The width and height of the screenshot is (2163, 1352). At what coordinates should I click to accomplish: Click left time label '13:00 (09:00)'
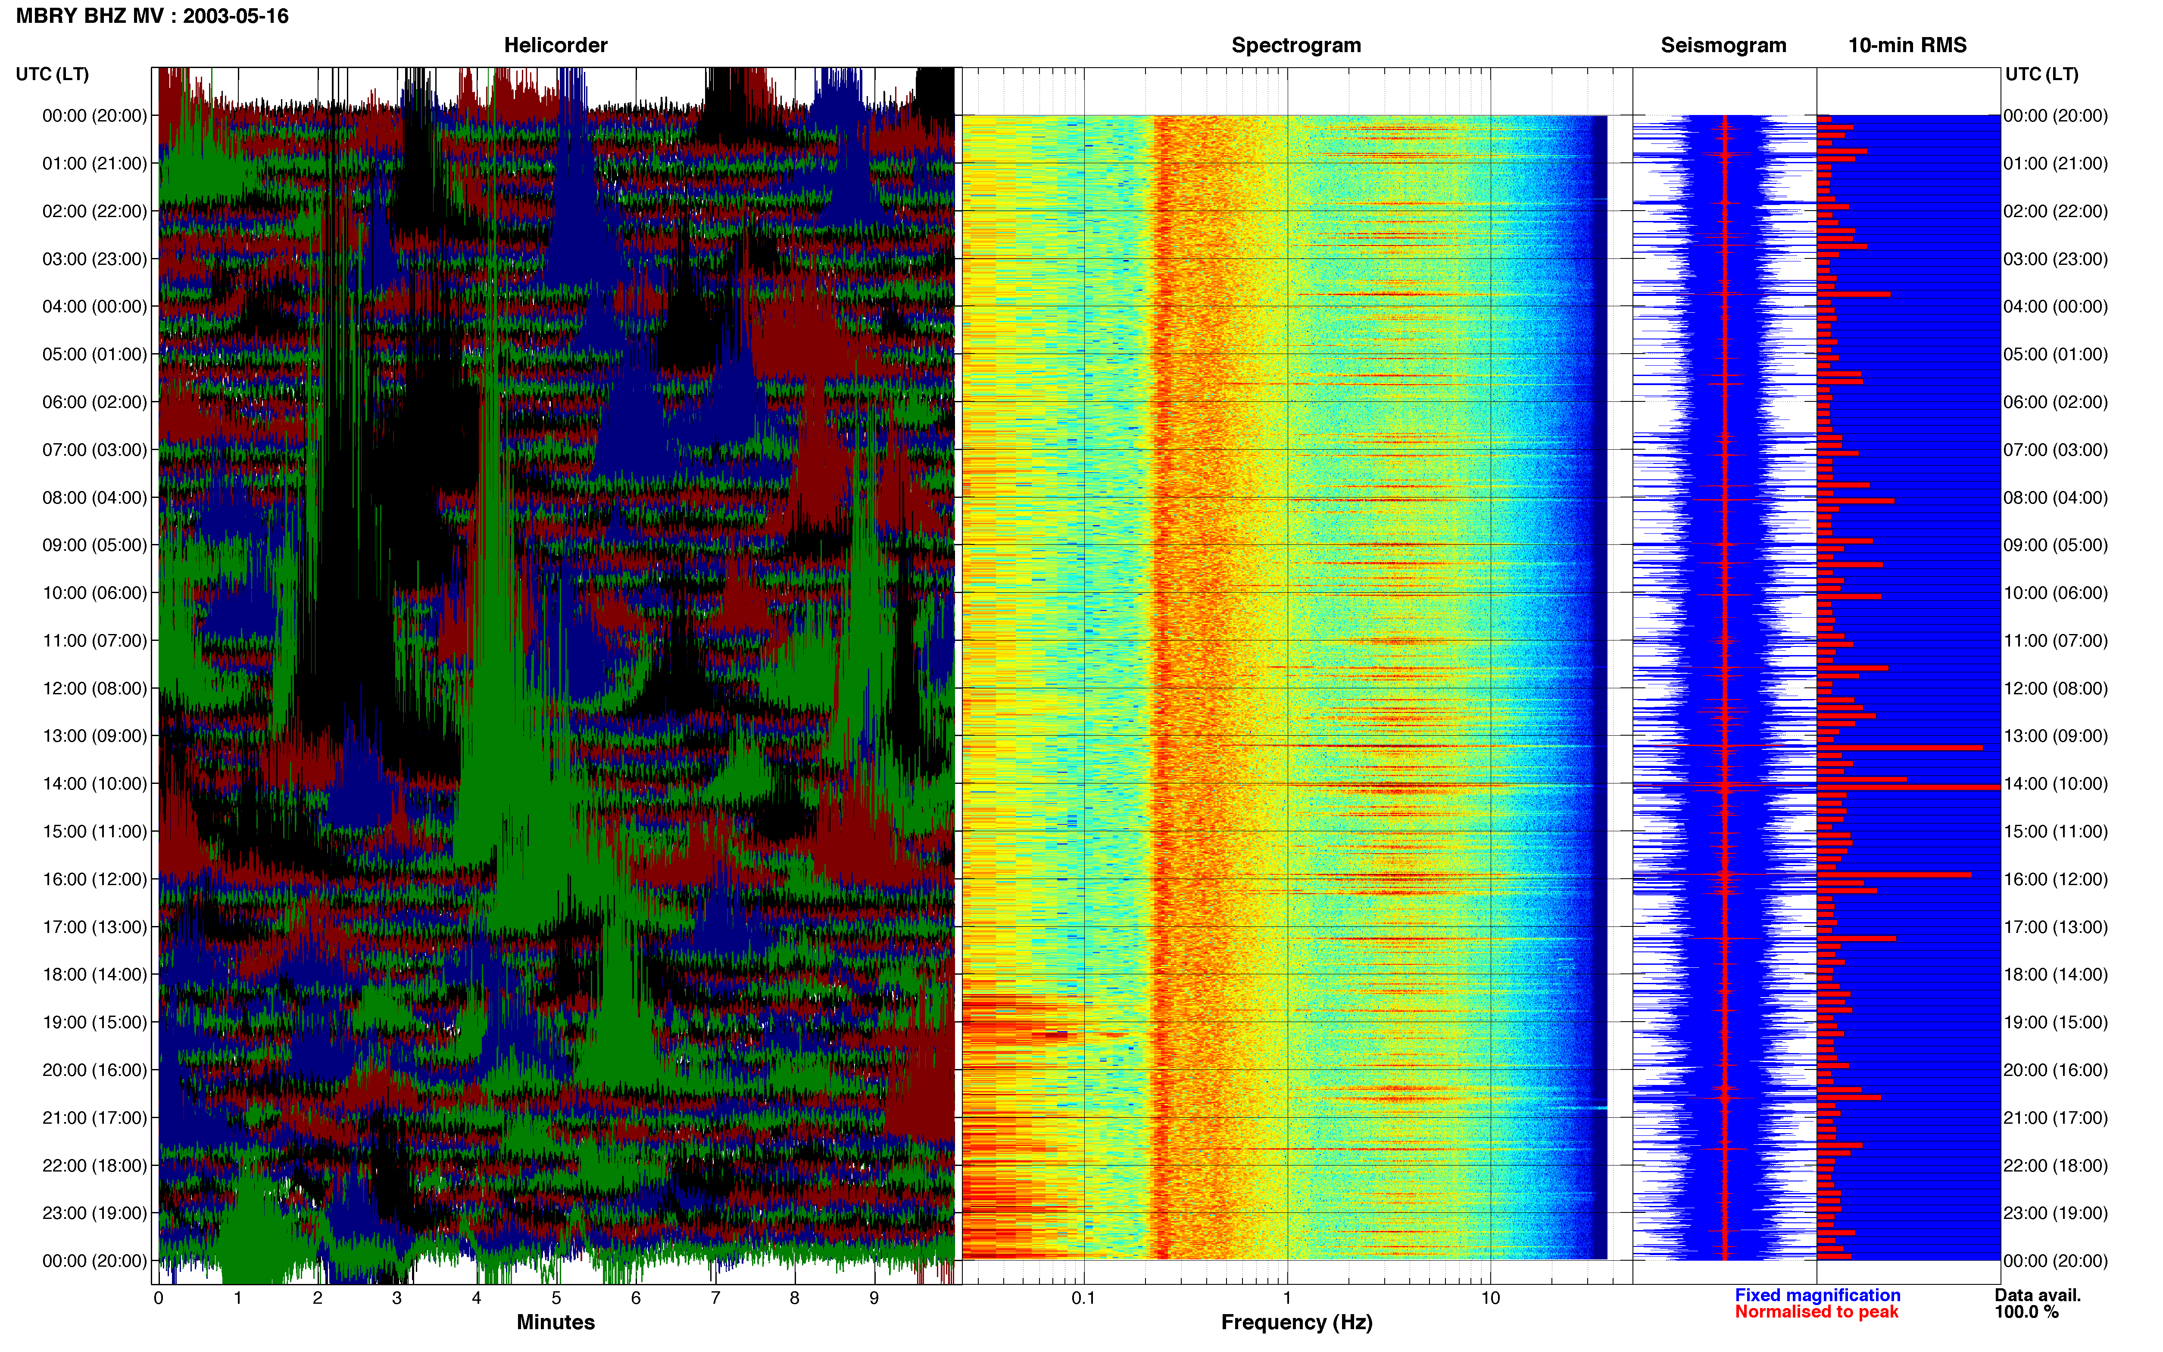click(x=95, y=736)
